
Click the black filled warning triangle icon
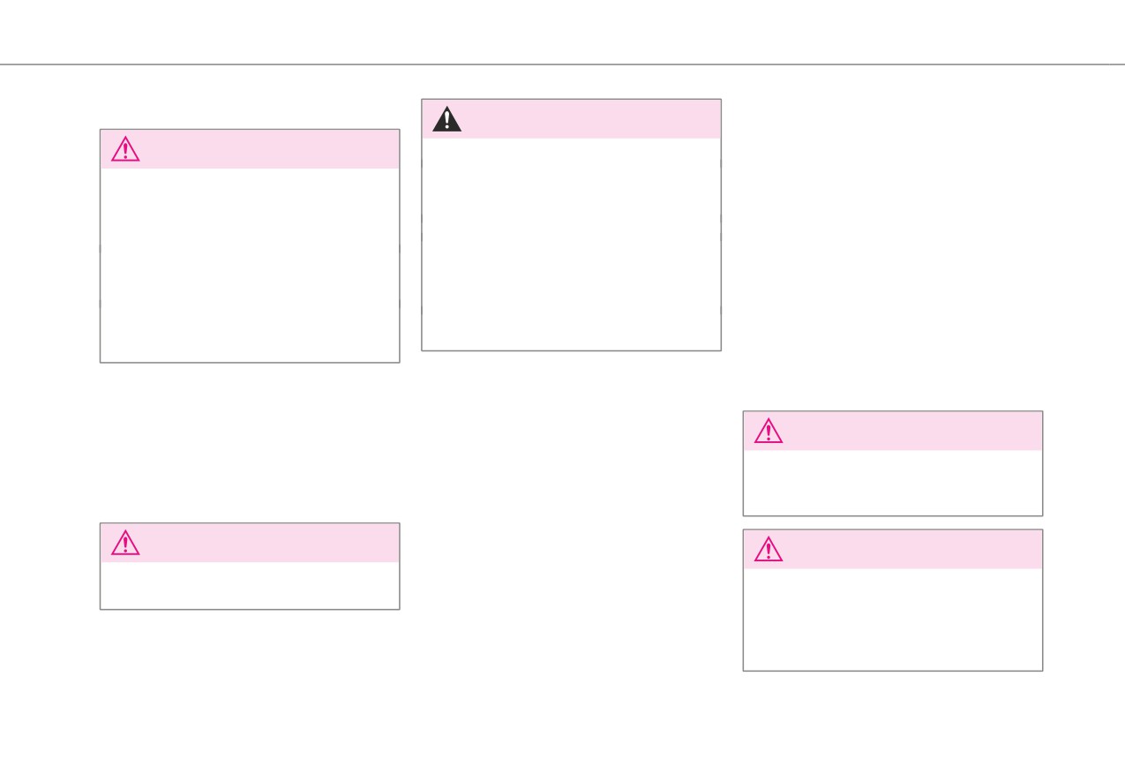446,119
